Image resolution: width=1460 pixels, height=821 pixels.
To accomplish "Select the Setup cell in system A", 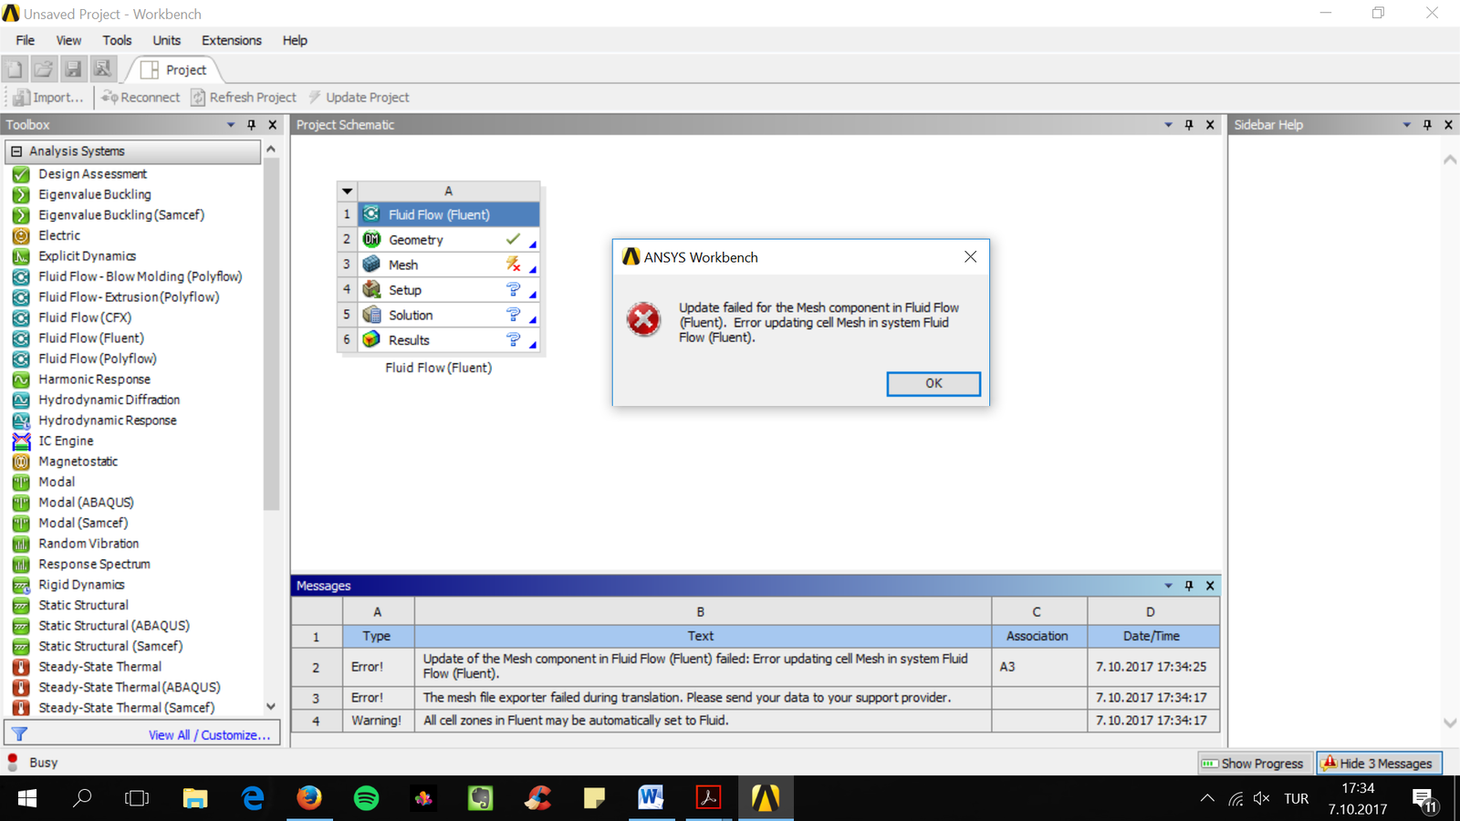I will point(449,290).
